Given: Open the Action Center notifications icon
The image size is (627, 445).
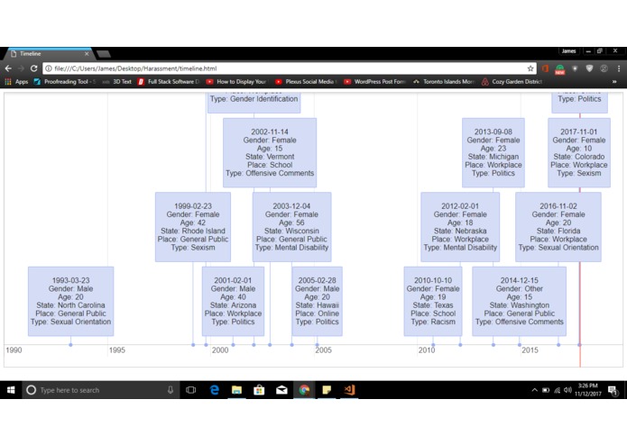Looking at the screenshot, I should [x=613, y=390].
